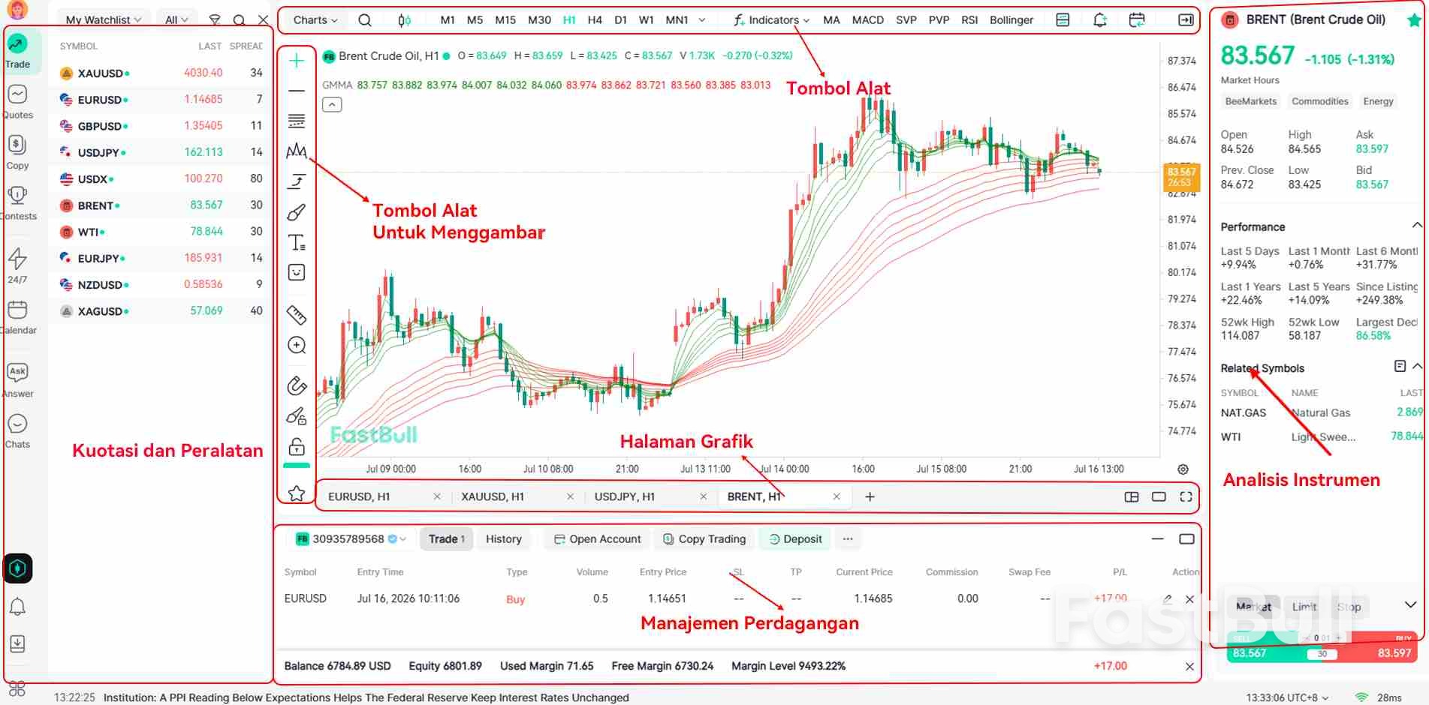Switch to the USDJPY, H1 chart tab
Viewport: 1429px width, 705px height.
click(x=625, y=496)
